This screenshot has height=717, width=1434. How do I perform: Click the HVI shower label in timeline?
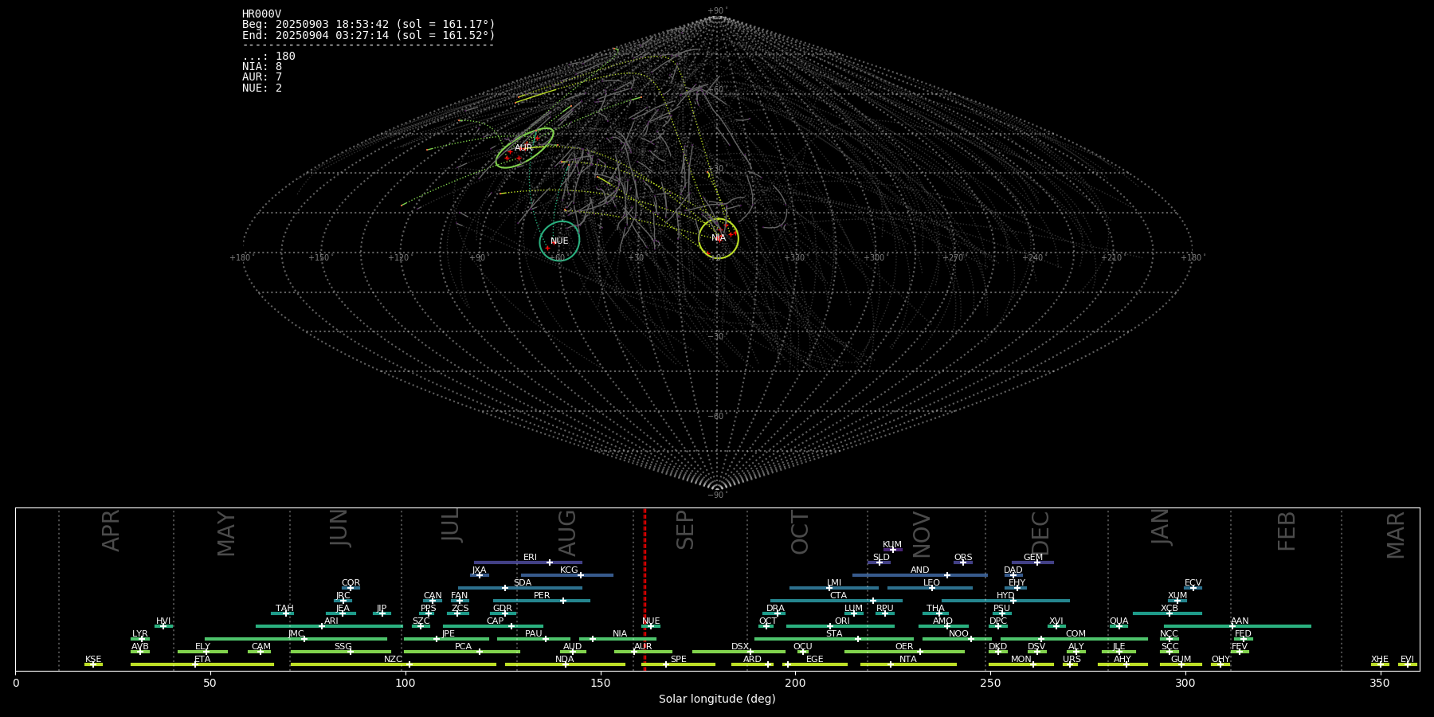[163, 621]
